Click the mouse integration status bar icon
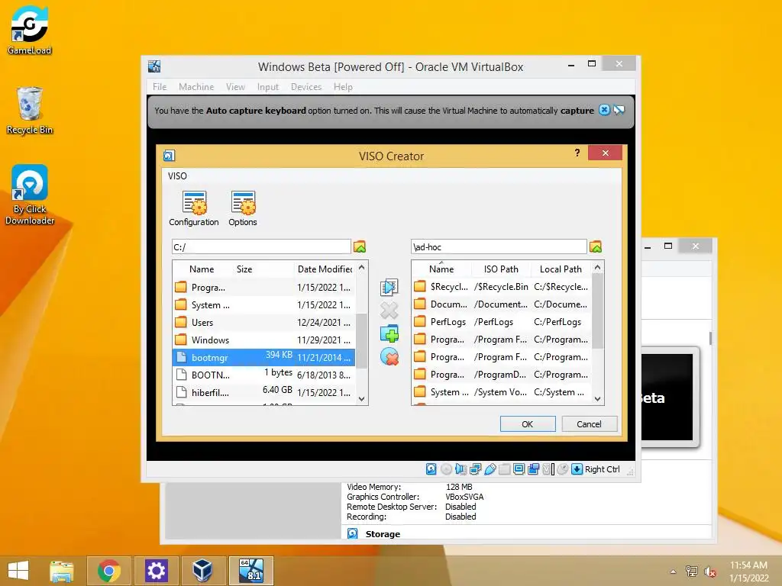The width and height of the screenshot is (782, 586). click(563, 469)
